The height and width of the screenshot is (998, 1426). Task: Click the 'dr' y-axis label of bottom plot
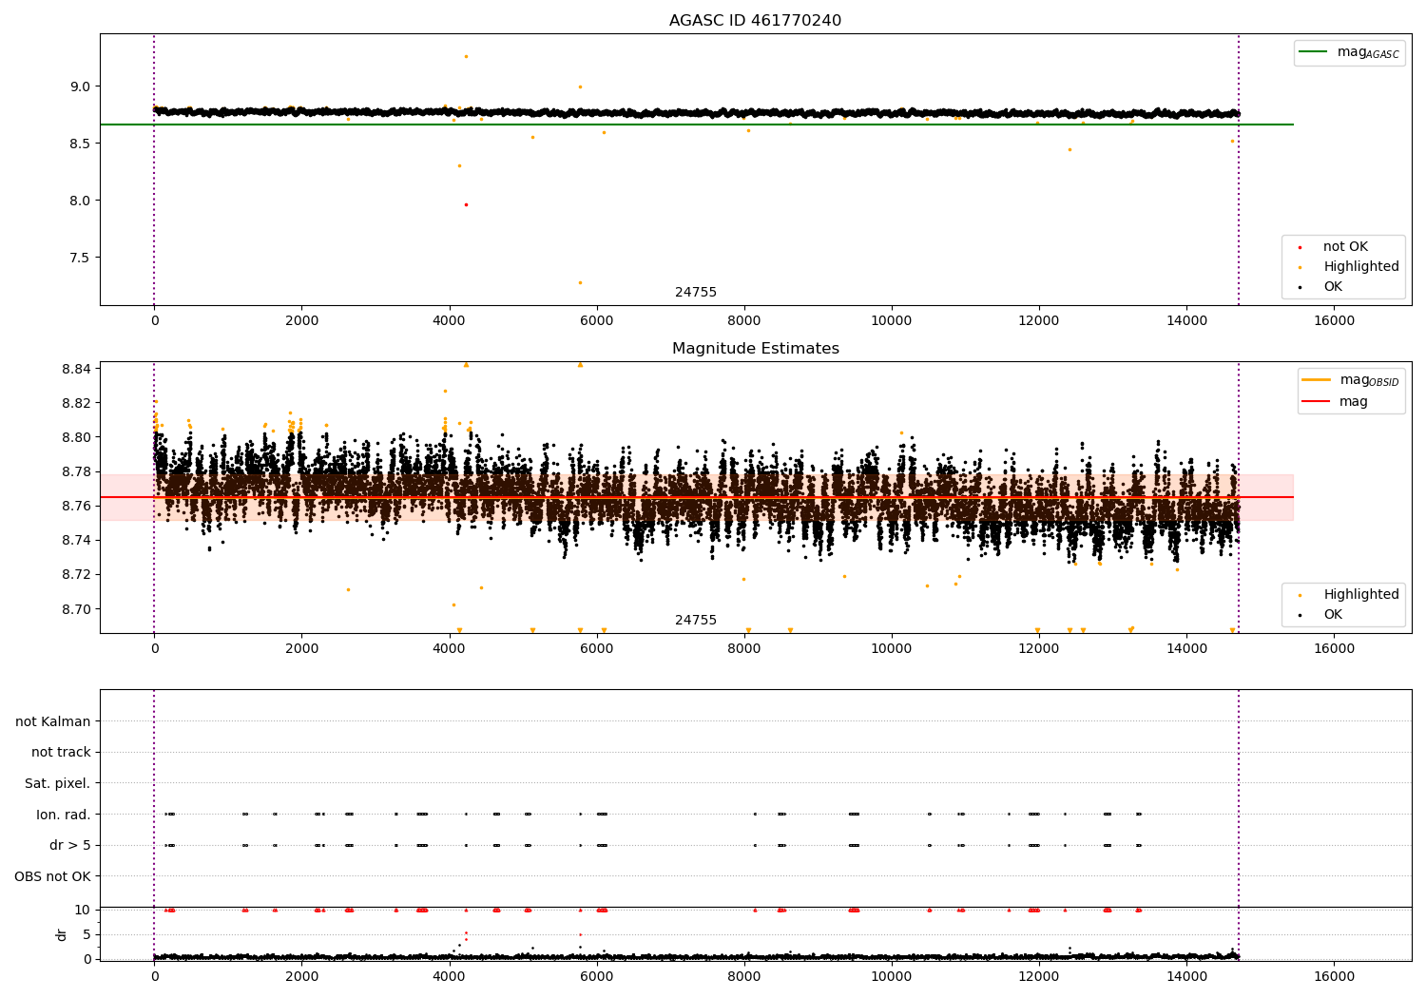pos(62,934)
